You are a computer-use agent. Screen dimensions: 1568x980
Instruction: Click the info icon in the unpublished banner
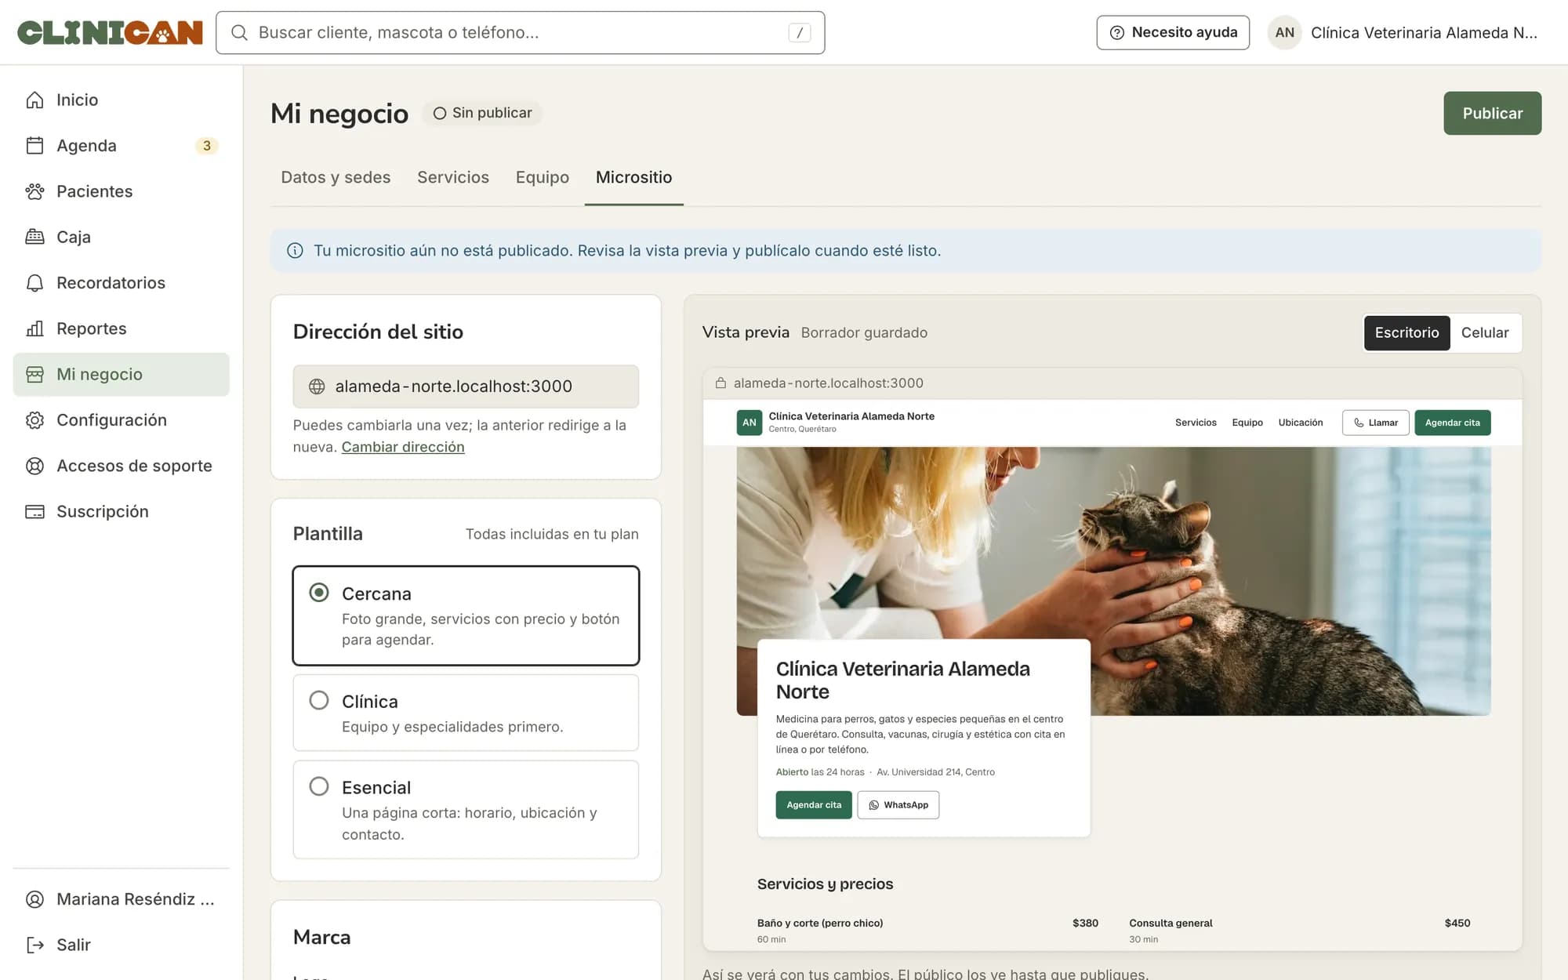[x=295, y=251]
